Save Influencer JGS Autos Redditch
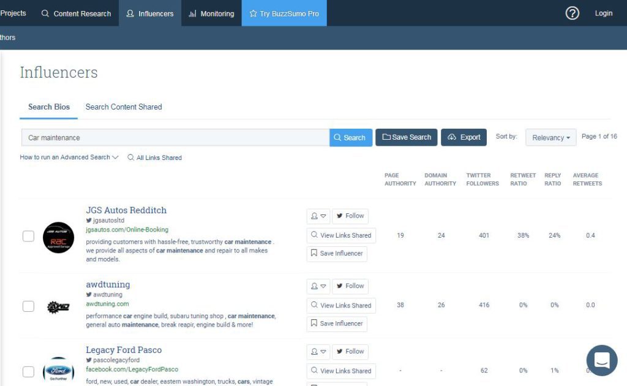This screenshot has height=386, width=627. [x=337, y=254]
